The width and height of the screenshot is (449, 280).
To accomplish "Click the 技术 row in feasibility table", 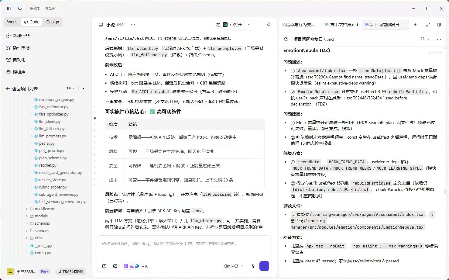I will click(185, 137).
